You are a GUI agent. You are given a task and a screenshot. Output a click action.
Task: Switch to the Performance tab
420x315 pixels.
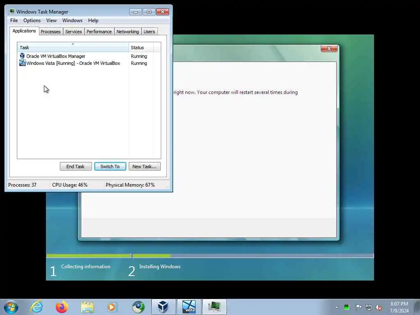[x=99, y=32]
